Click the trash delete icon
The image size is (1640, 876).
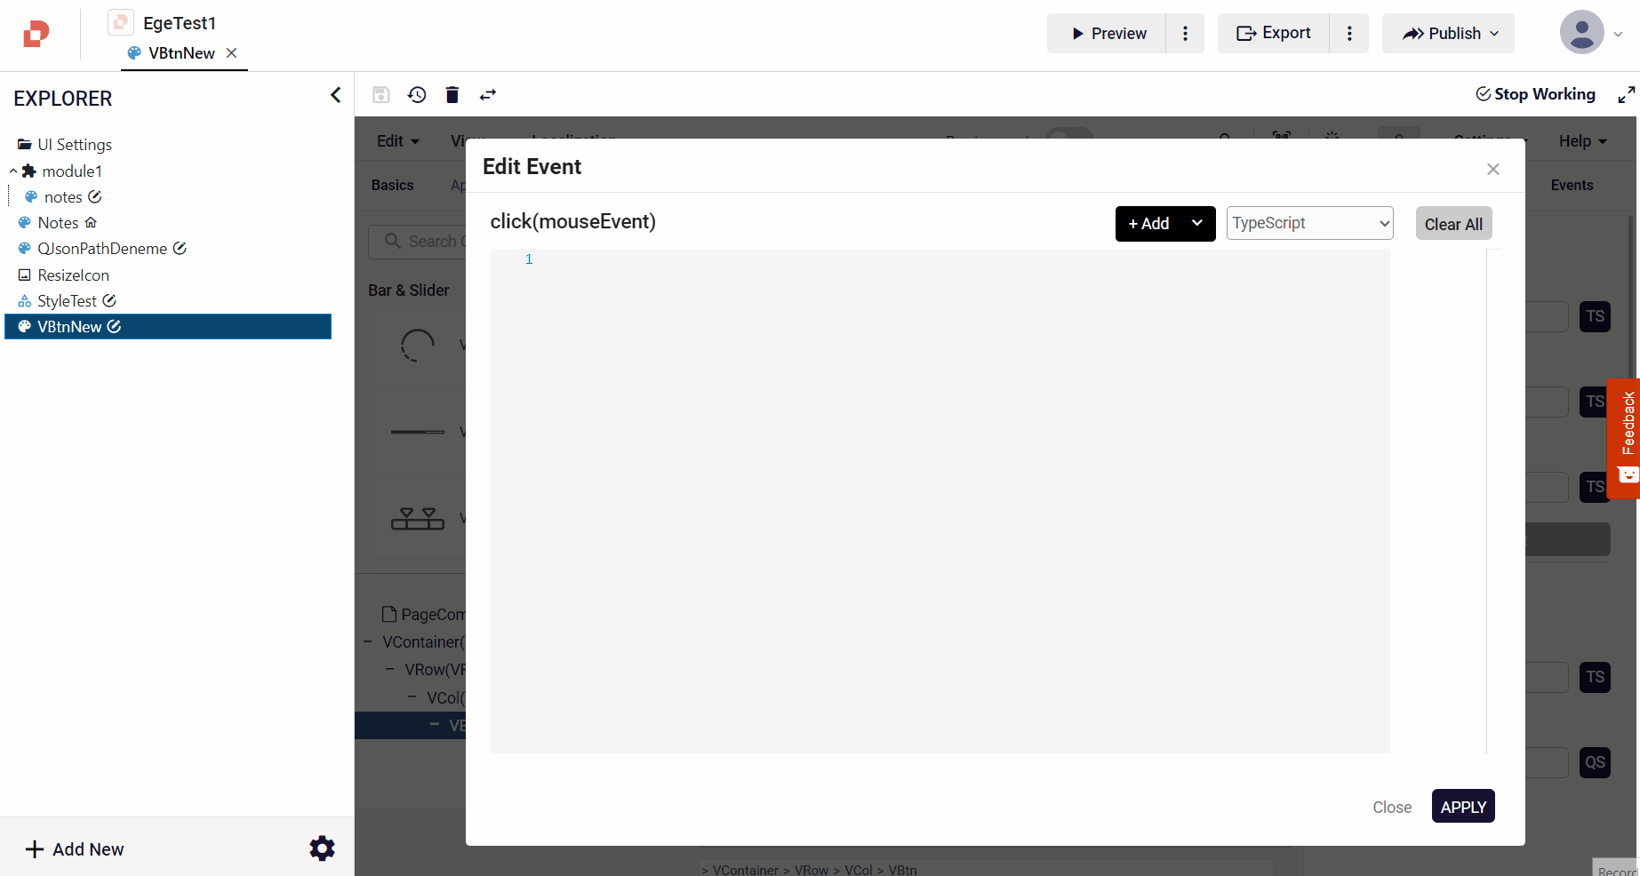(452, 95)
